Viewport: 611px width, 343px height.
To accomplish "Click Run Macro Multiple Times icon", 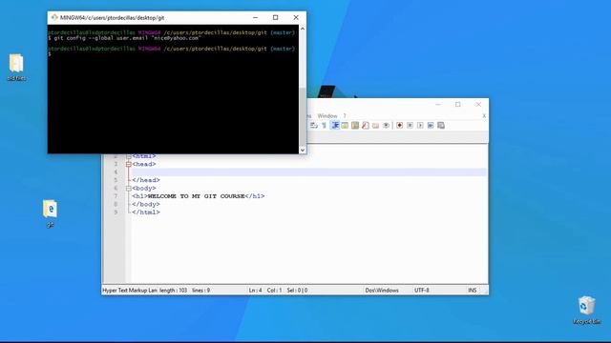I will (431, 125).
